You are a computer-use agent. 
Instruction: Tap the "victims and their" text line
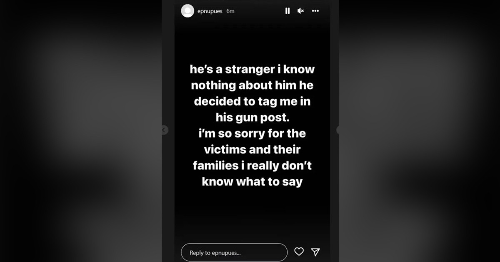click(252, 149)
